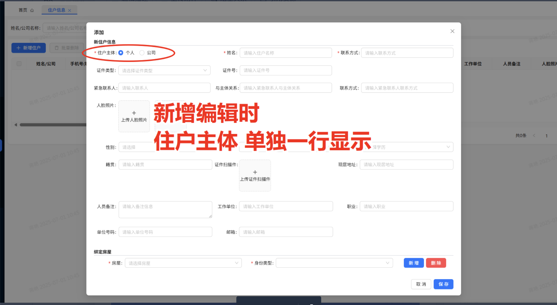Upload ID scan via 上传证件扫描件

coord(255,175)
